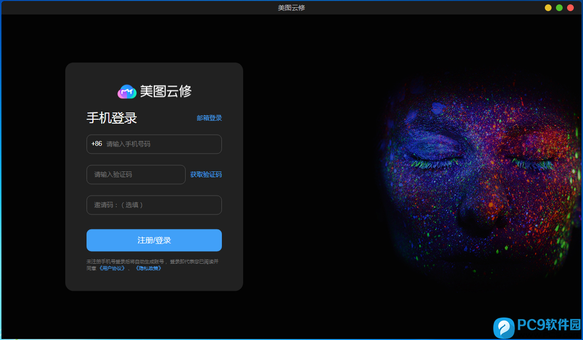The image size is (583, 340).
Task: Click the 请输入验证码 verification code field
Action: click(x=136, y=174)
